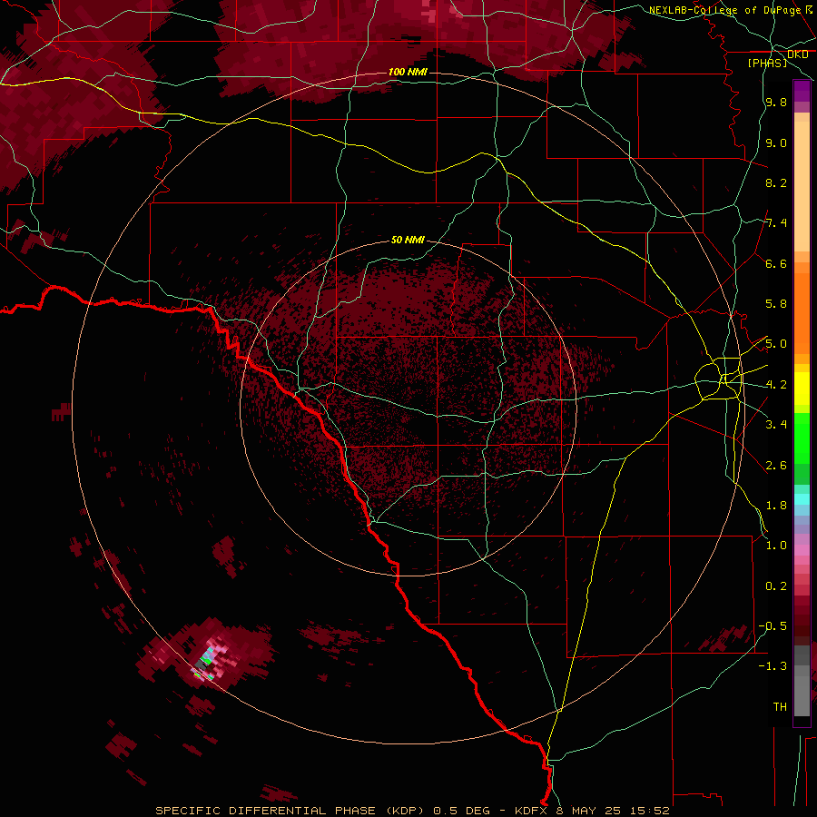This screenshot has height=817, width=817.
Task: Click the 50 NMI range ring label
Action: point(408,241)
